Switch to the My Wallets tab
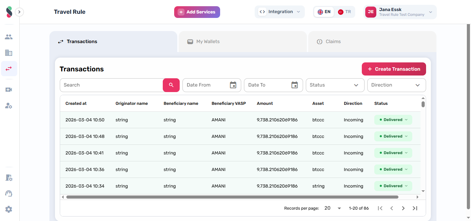The image size is (471, 221). pos(243,41)
